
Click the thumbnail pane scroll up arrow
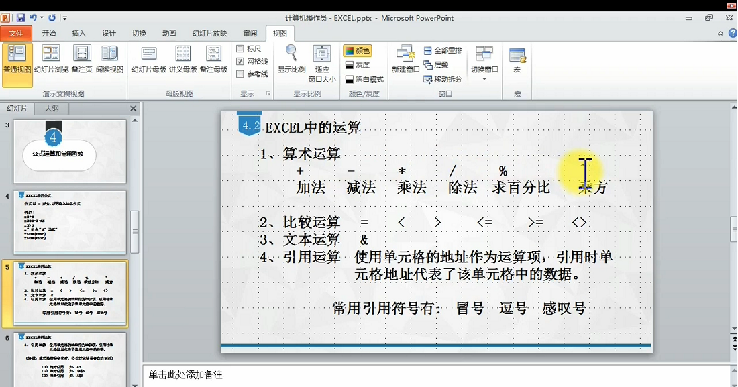135,121
